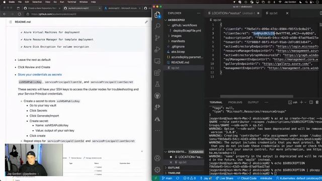Open macOS Spotlight search icon

pyautogui.click(x=306, y=2)
